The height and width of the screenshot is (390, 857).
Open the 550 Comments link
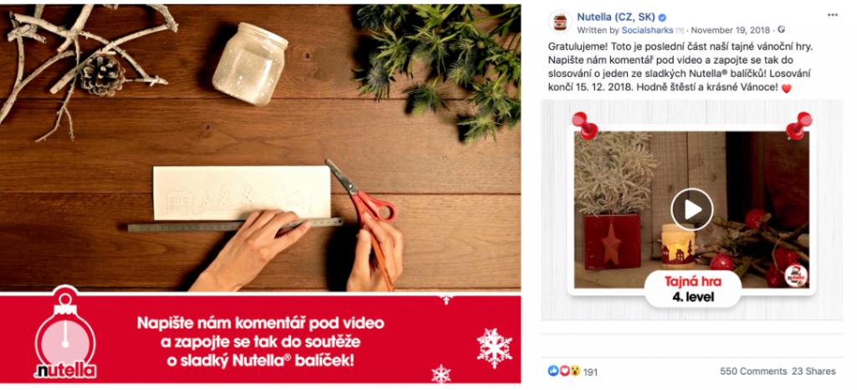(x=753, y=372)
